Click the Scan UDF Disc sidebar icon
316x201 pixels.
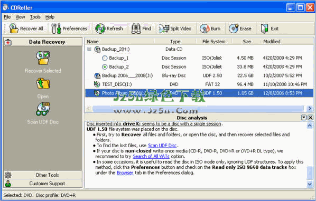[43, 109]
